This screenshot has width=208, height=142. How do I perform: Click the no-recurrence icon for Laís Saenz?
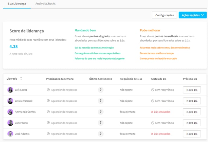[152, 90]
